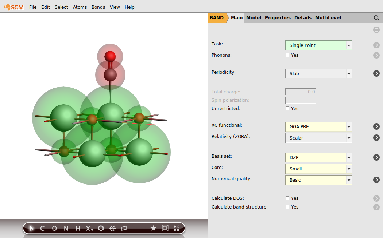Open Basis set details arrow
This screenshot has width=383, height=238.
click(x=376, y=157)
